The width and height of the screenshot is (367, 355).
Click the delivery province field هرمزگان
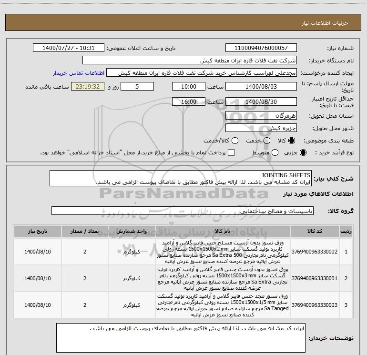tap(261, 116)
